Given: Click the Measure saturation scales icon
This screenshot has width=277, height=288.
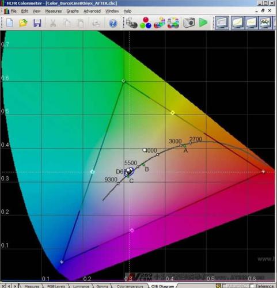Looking at the screenshot, I should 173,23.
